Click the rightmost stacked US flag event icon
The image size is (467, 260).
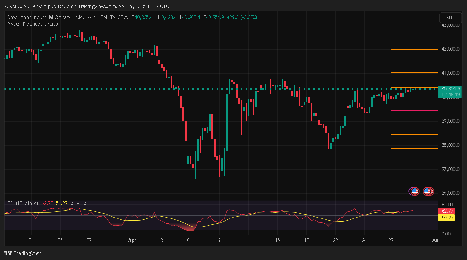429,191
